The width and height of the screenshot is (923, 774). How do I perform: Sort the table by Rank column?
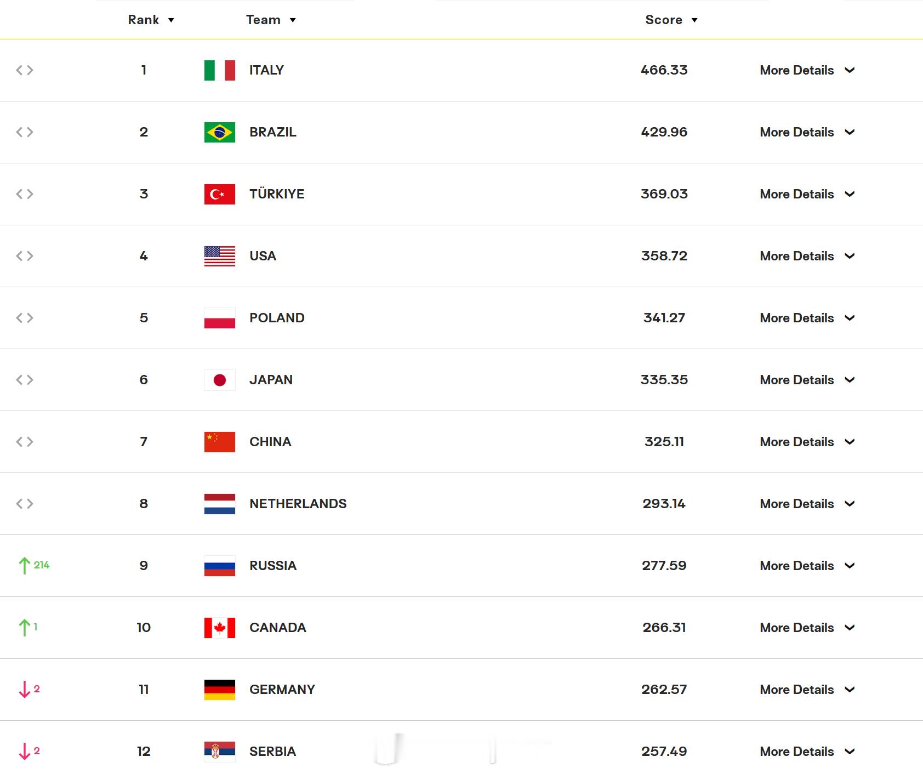[151, 20]
